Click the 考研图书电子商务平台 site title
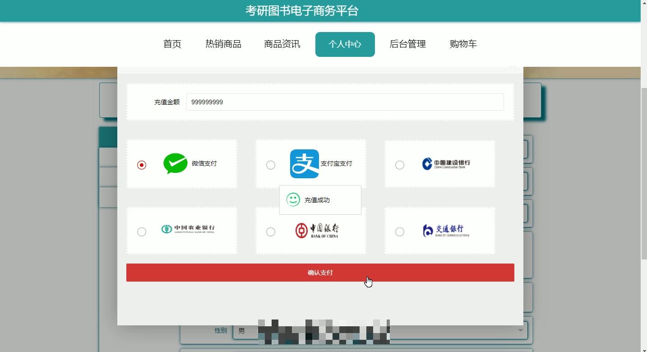 tap(302, 11)
